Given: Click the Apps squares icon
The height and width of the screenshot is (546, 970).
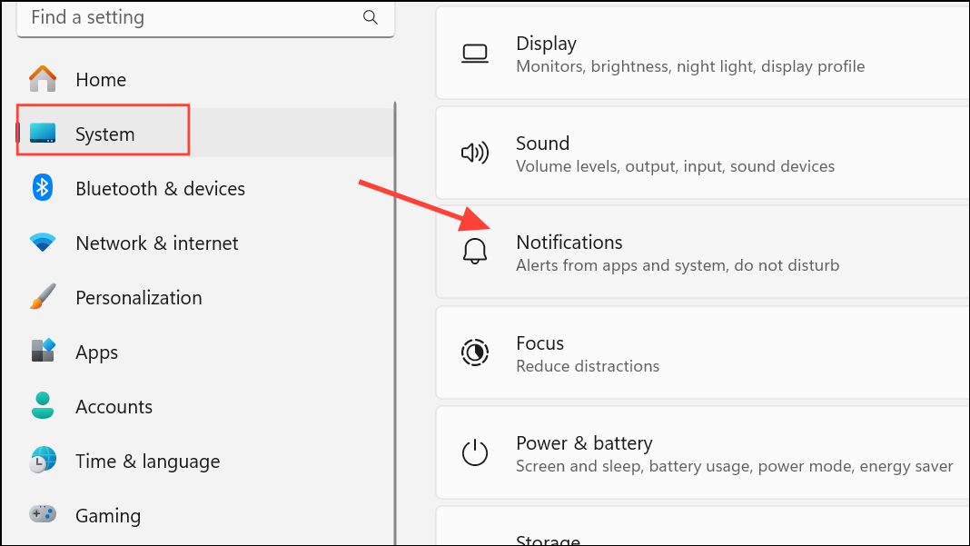Looking at the screenshot, I should click(x=43, y=351).
